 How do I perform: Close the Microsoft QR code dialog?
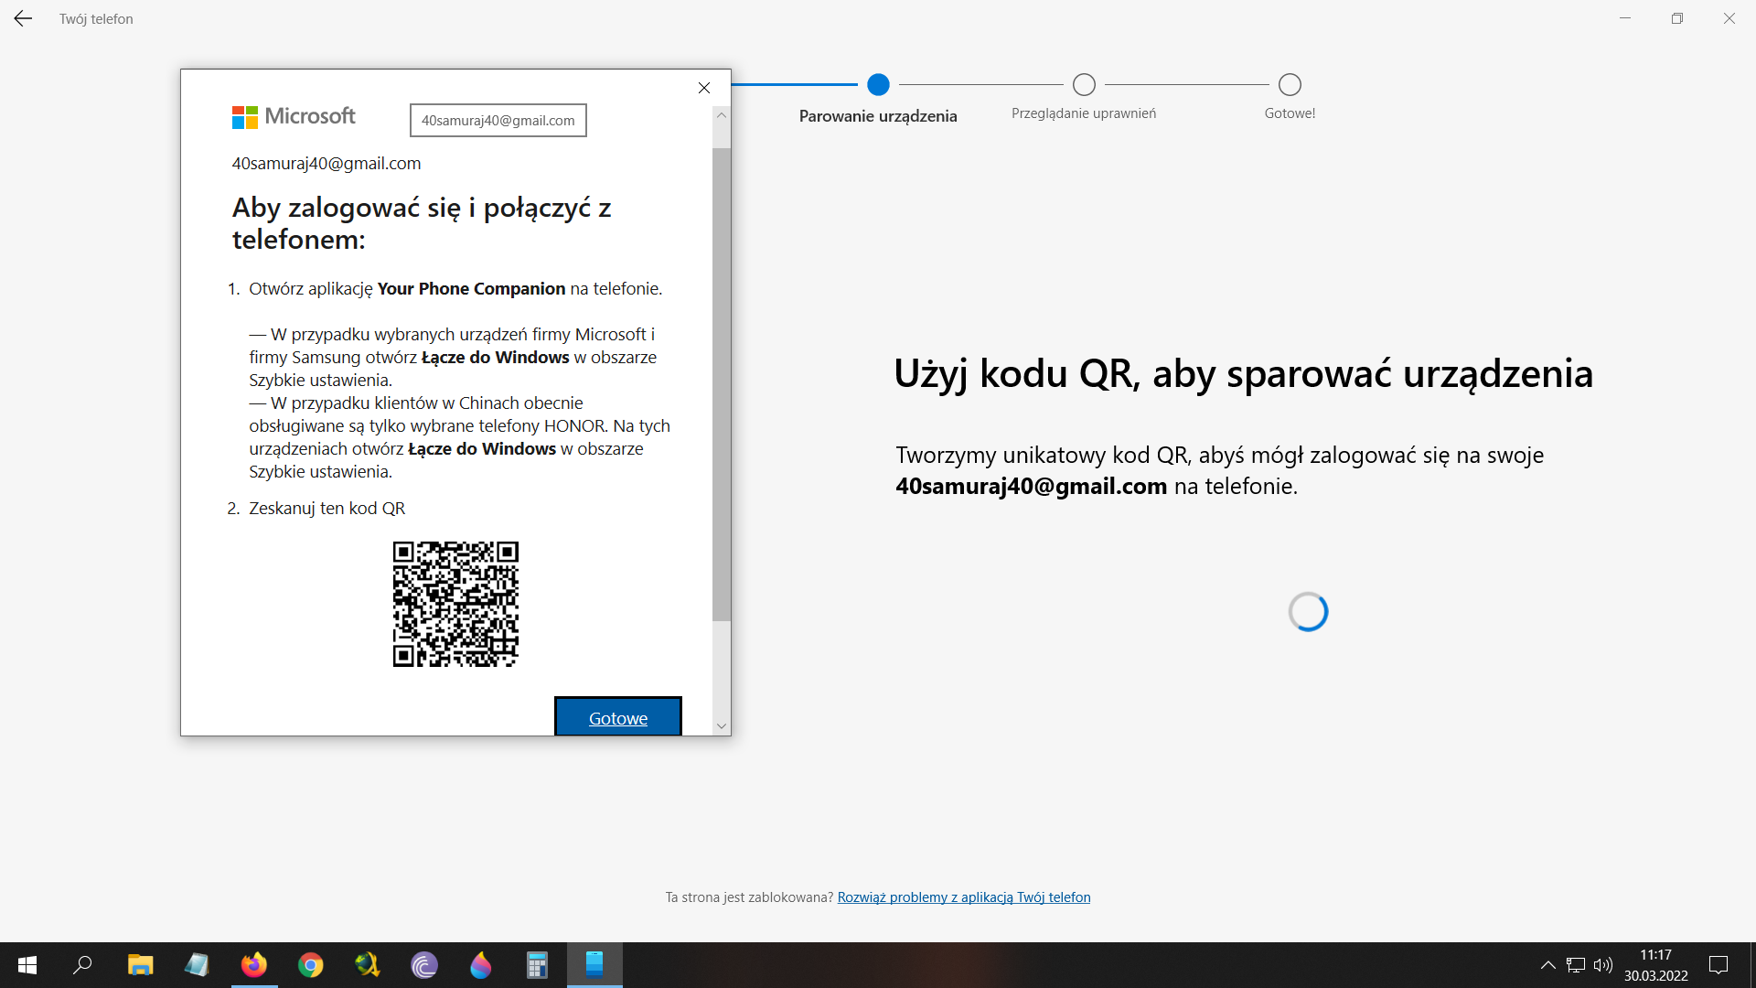click(x=703, y=88)
